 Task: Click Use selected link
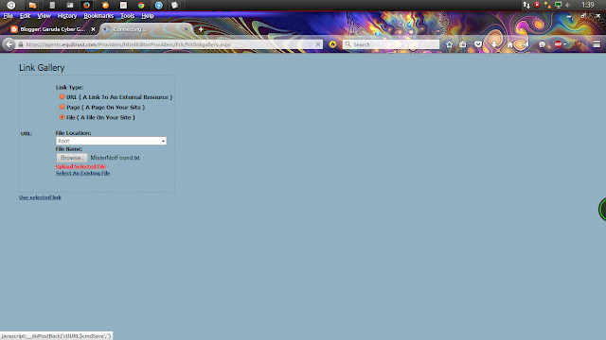(40, 197)
